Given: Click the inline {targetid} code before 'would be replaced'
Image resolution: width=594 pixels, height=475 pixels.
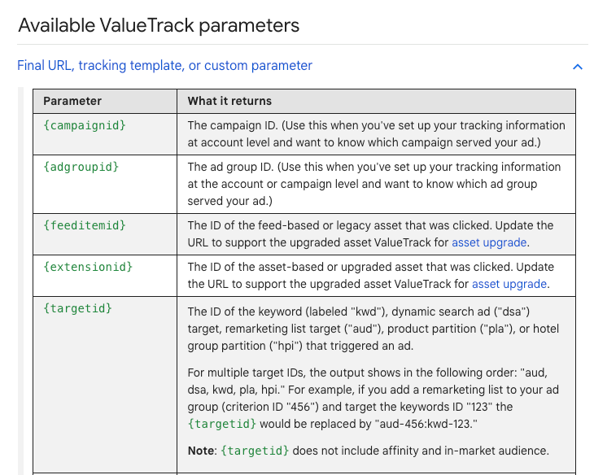Looking at the screenshot, I should click(x=222, y=424).
